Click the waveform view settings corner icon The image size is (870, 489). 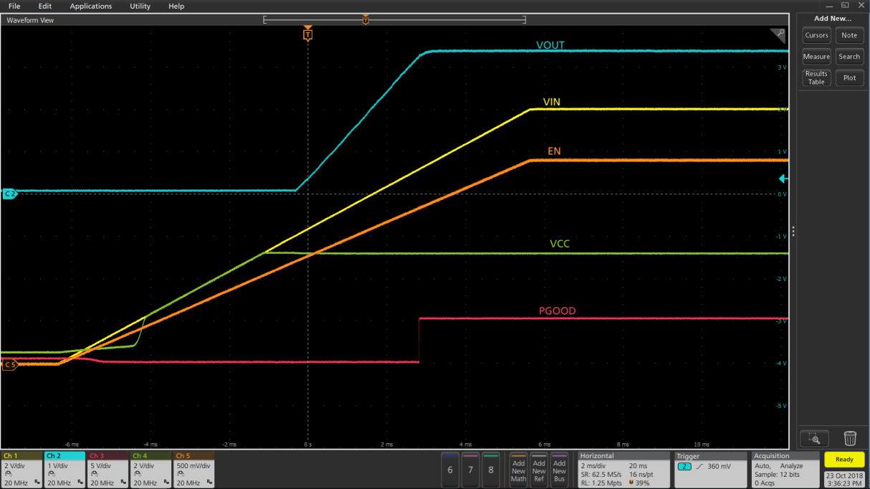[778, 36]
